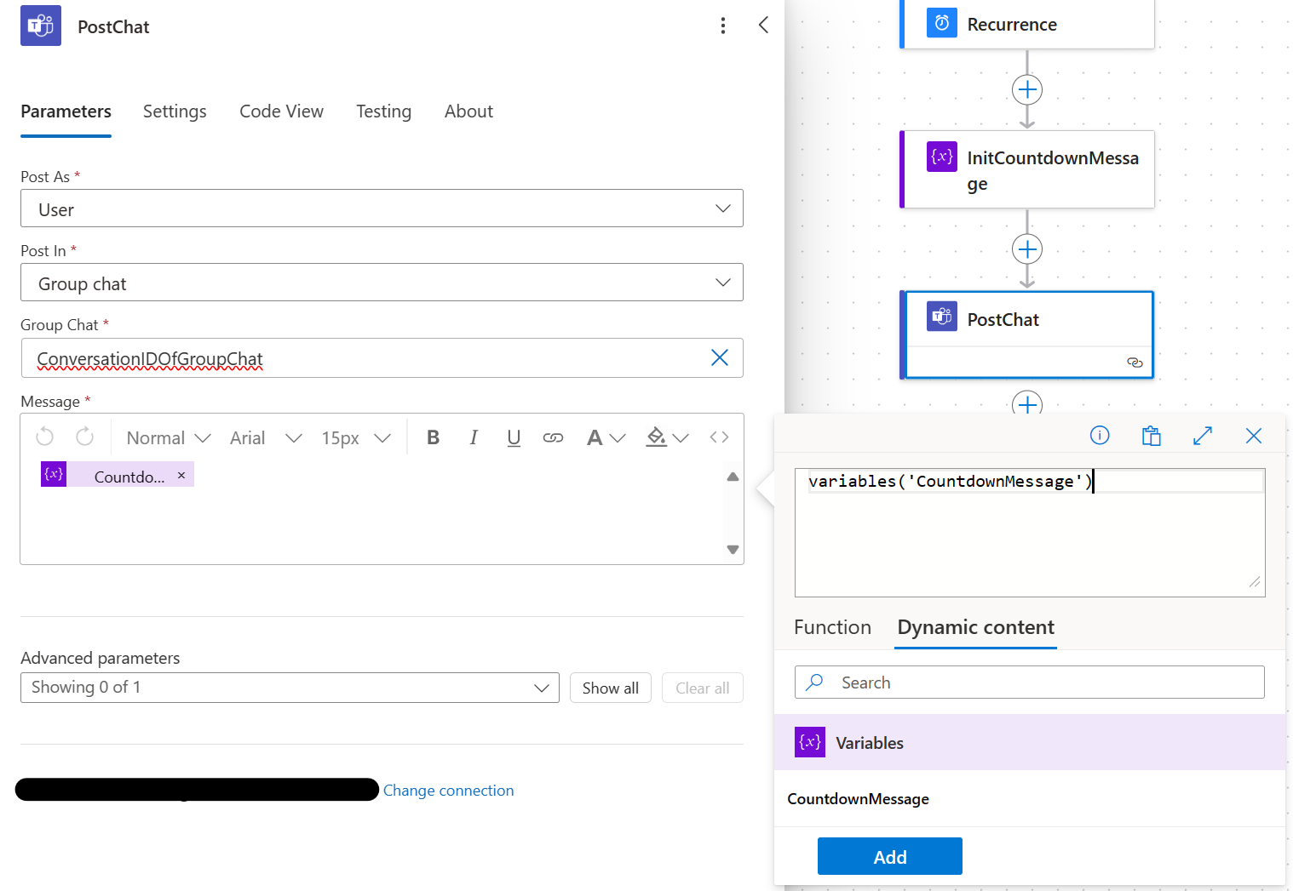The width and height of the screenshot is (1293, 891).
Task: Click in the expression text area
Action: click(x=1030, y=533)
